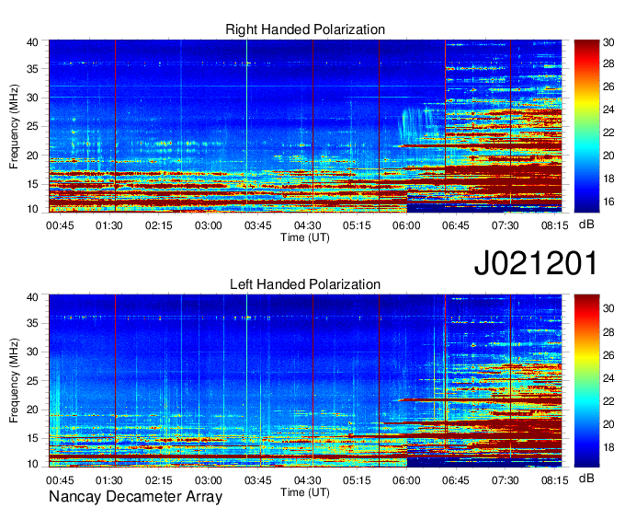Click the 35 MHz tick label on the top plot
The width and height of the screenshot is (625, 508).
pyautogui.click(x=32, y=69)
